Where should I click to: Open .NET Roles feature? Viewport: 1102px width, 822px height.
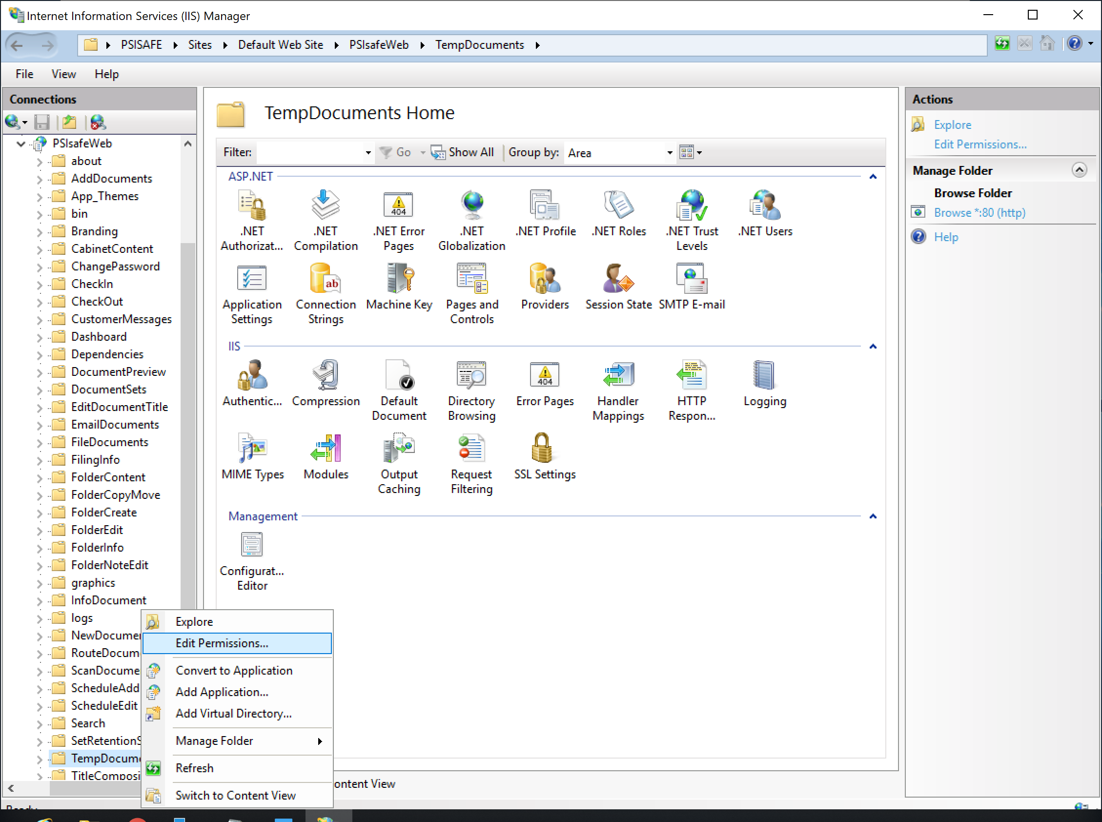(x=618, y=212)
